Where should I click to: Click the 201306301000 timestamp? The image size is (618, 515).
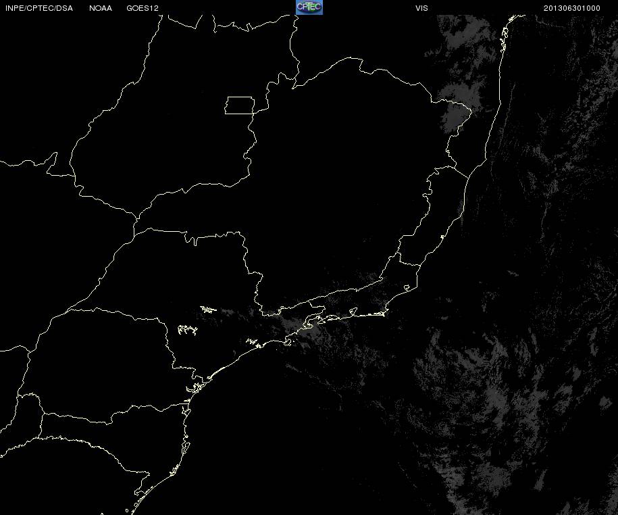pyautogui.click(x=572, y=8)
